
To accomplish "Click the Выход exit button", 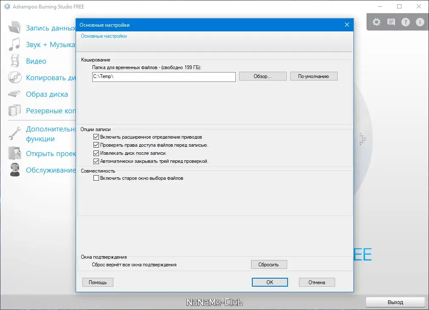I will click(x=395, y=302).
